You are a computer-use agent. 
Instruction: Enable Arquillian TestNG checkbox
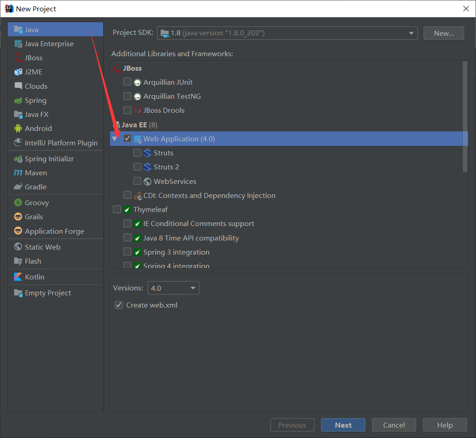(x=127, y=96)
